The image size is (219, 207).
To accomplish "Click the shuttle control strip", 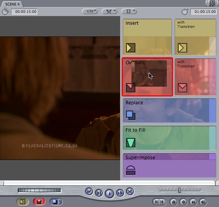I will coord(40,191).
